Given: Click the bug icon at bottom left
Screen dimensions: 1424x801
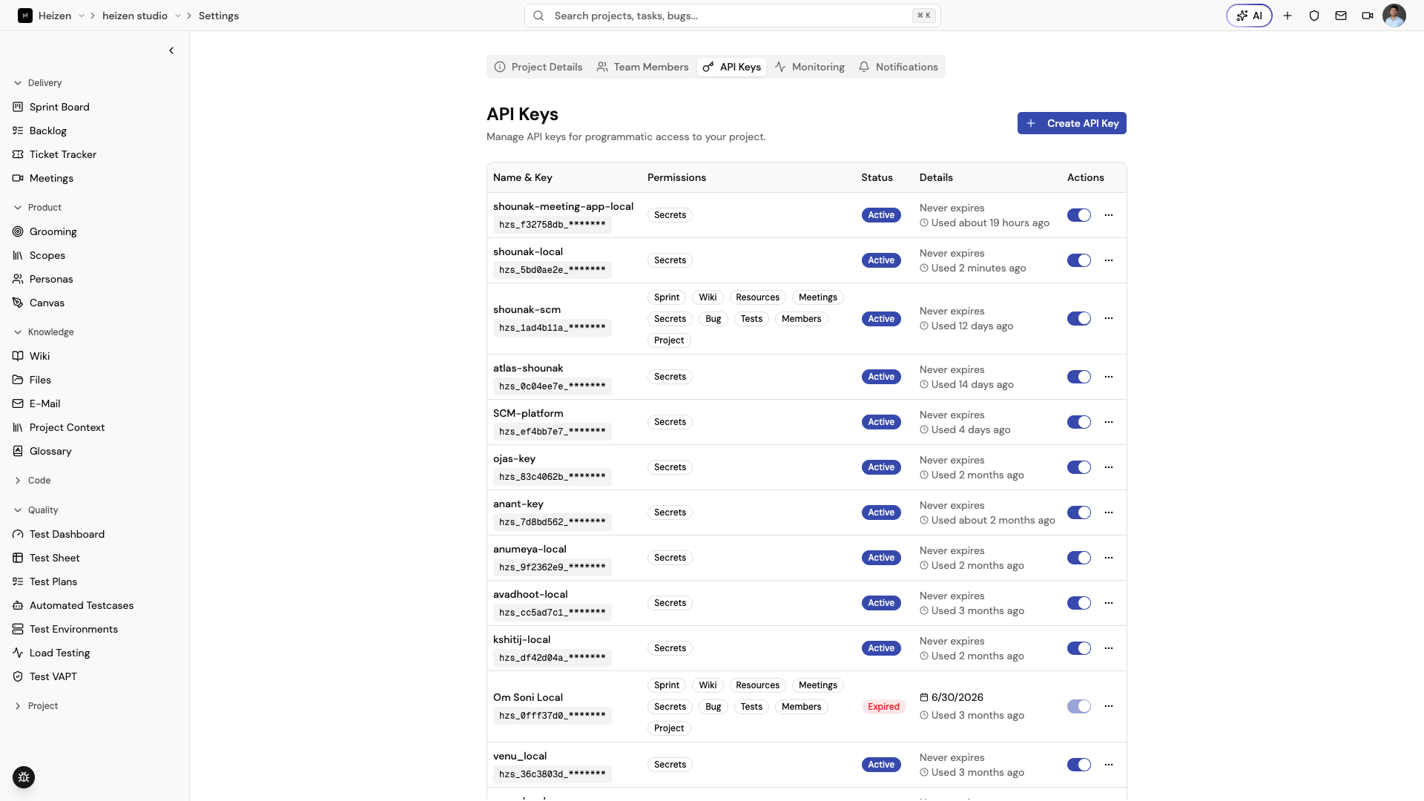Looking at the screenshot, I should pos(24,777).
